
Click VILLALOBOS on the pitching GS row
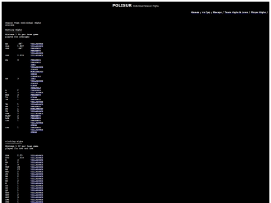pos(37,188)
